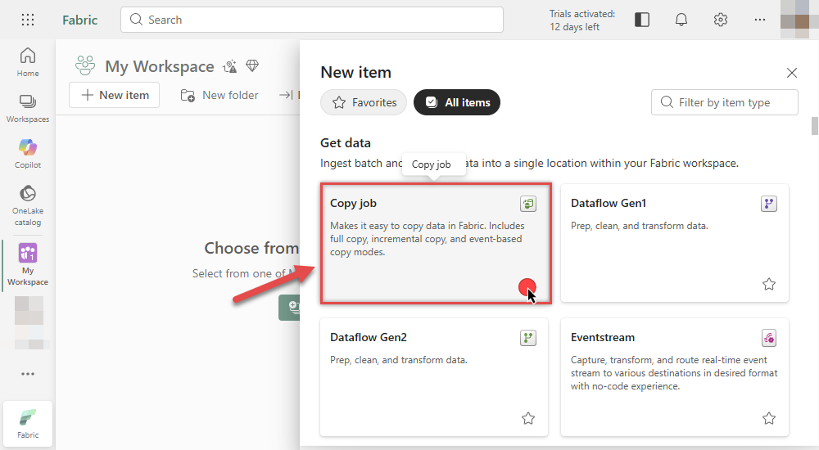Favorite Eventstream with its star

(x=769, y=418)
